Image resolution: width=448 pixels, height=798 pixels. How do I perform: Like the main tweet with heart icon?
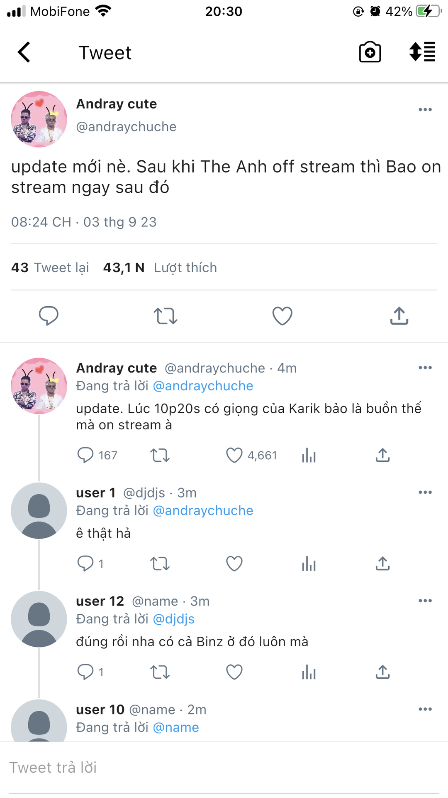[x=282, y=316]
